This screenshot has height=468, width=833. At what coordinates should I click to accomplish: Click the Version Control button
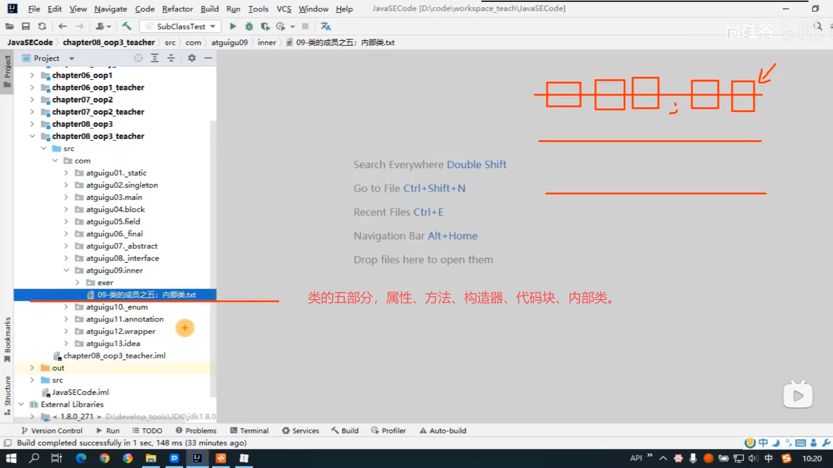coord(52,431)
